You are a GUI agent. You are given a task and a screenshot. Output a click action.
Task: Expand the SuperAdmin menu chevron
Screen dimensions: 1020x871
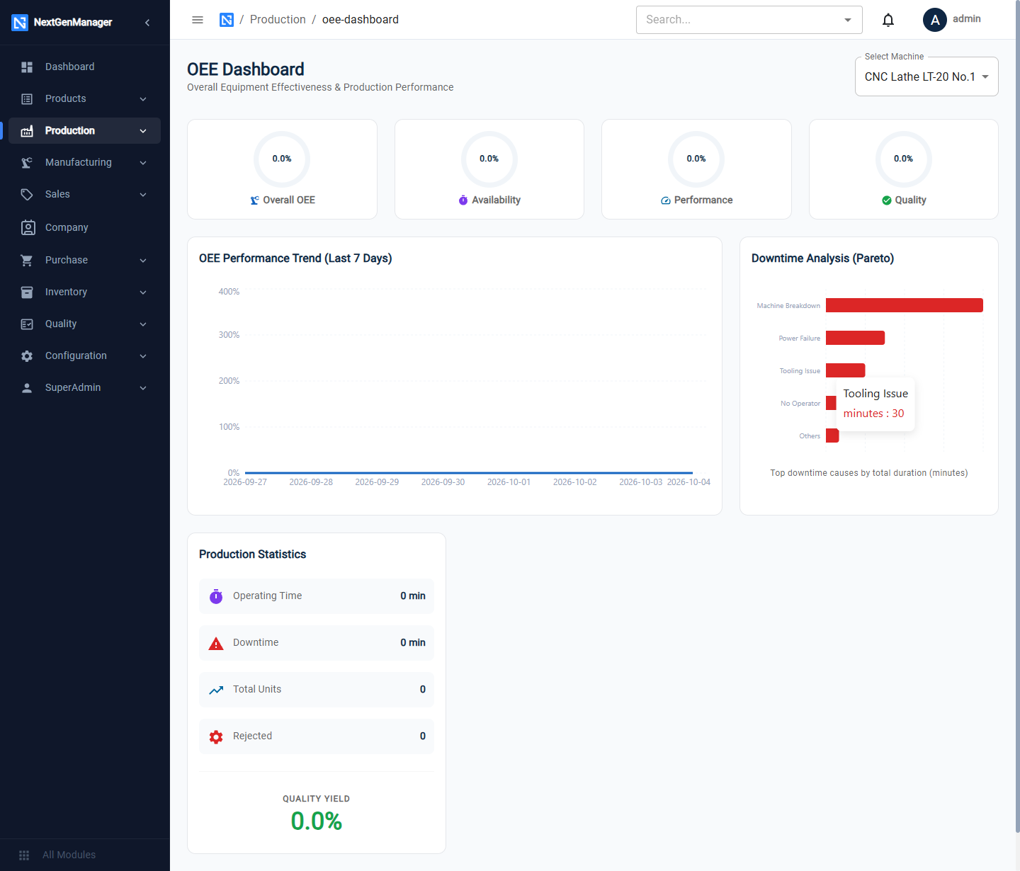pyautogui.click(x=143, y=388)
